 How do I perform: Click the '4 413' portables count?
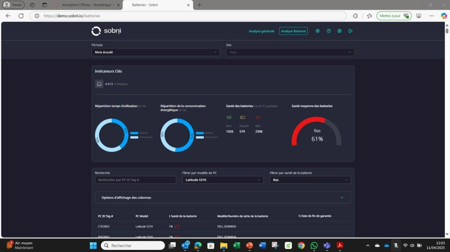tap(109, 84)
